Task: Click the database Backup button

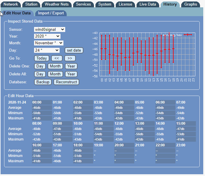Action: point(43,82)
